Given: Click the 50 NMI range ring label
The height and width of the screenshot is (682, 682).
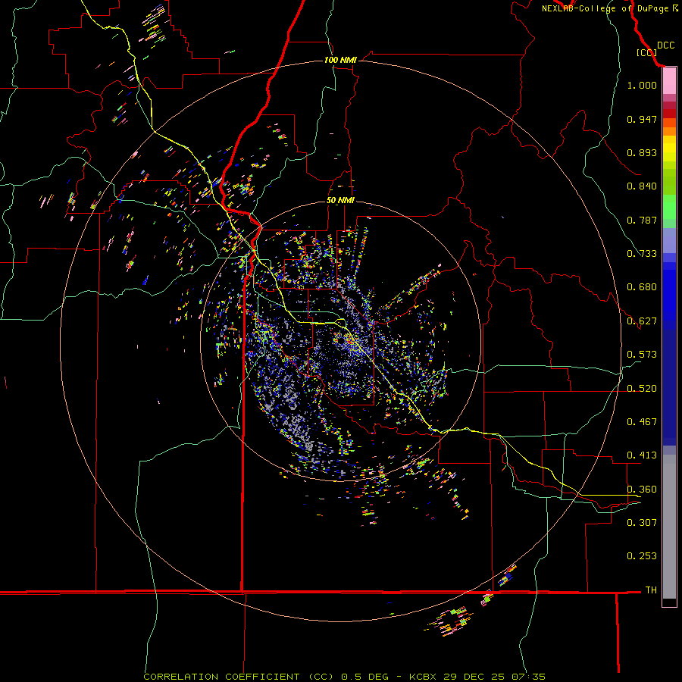Looking at the screenshot, I should (x=340, y=201).
